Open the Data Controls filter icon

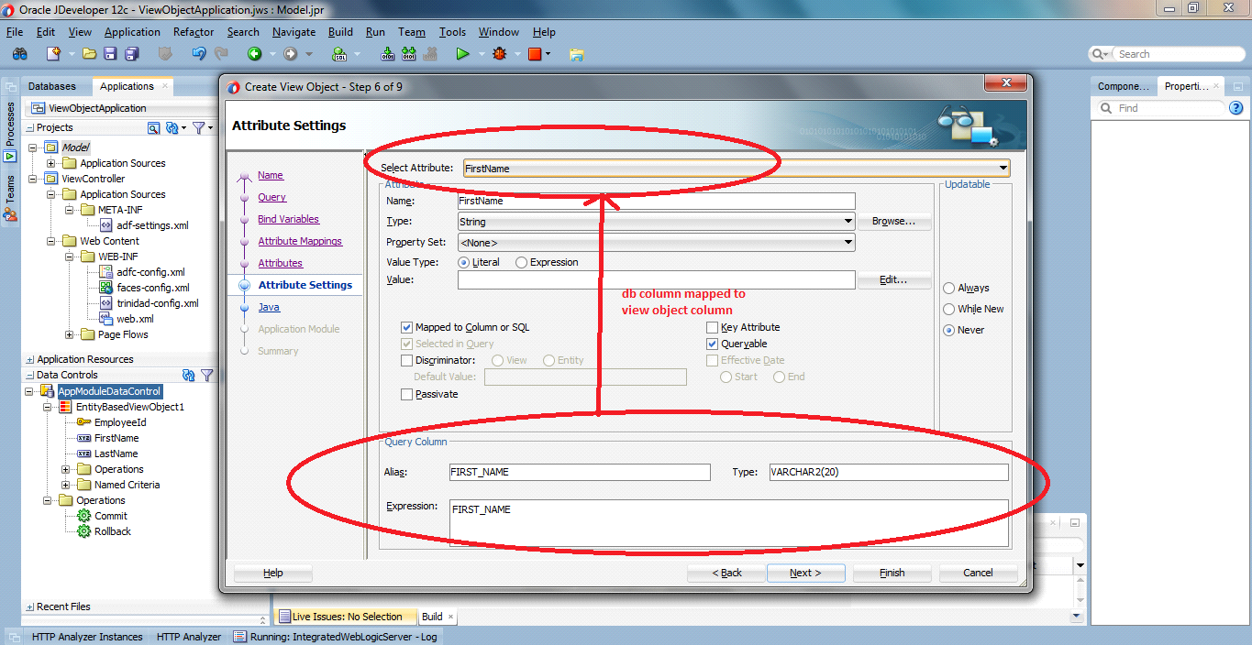(x=207, y=375)
